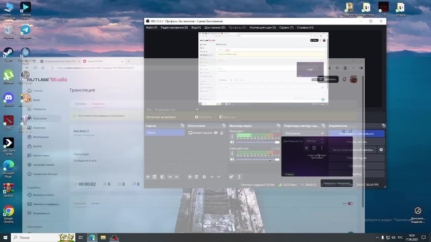Move the scene up in the Сцены panel
Viewport: 431px width, 242px height.
pos(170,177)
